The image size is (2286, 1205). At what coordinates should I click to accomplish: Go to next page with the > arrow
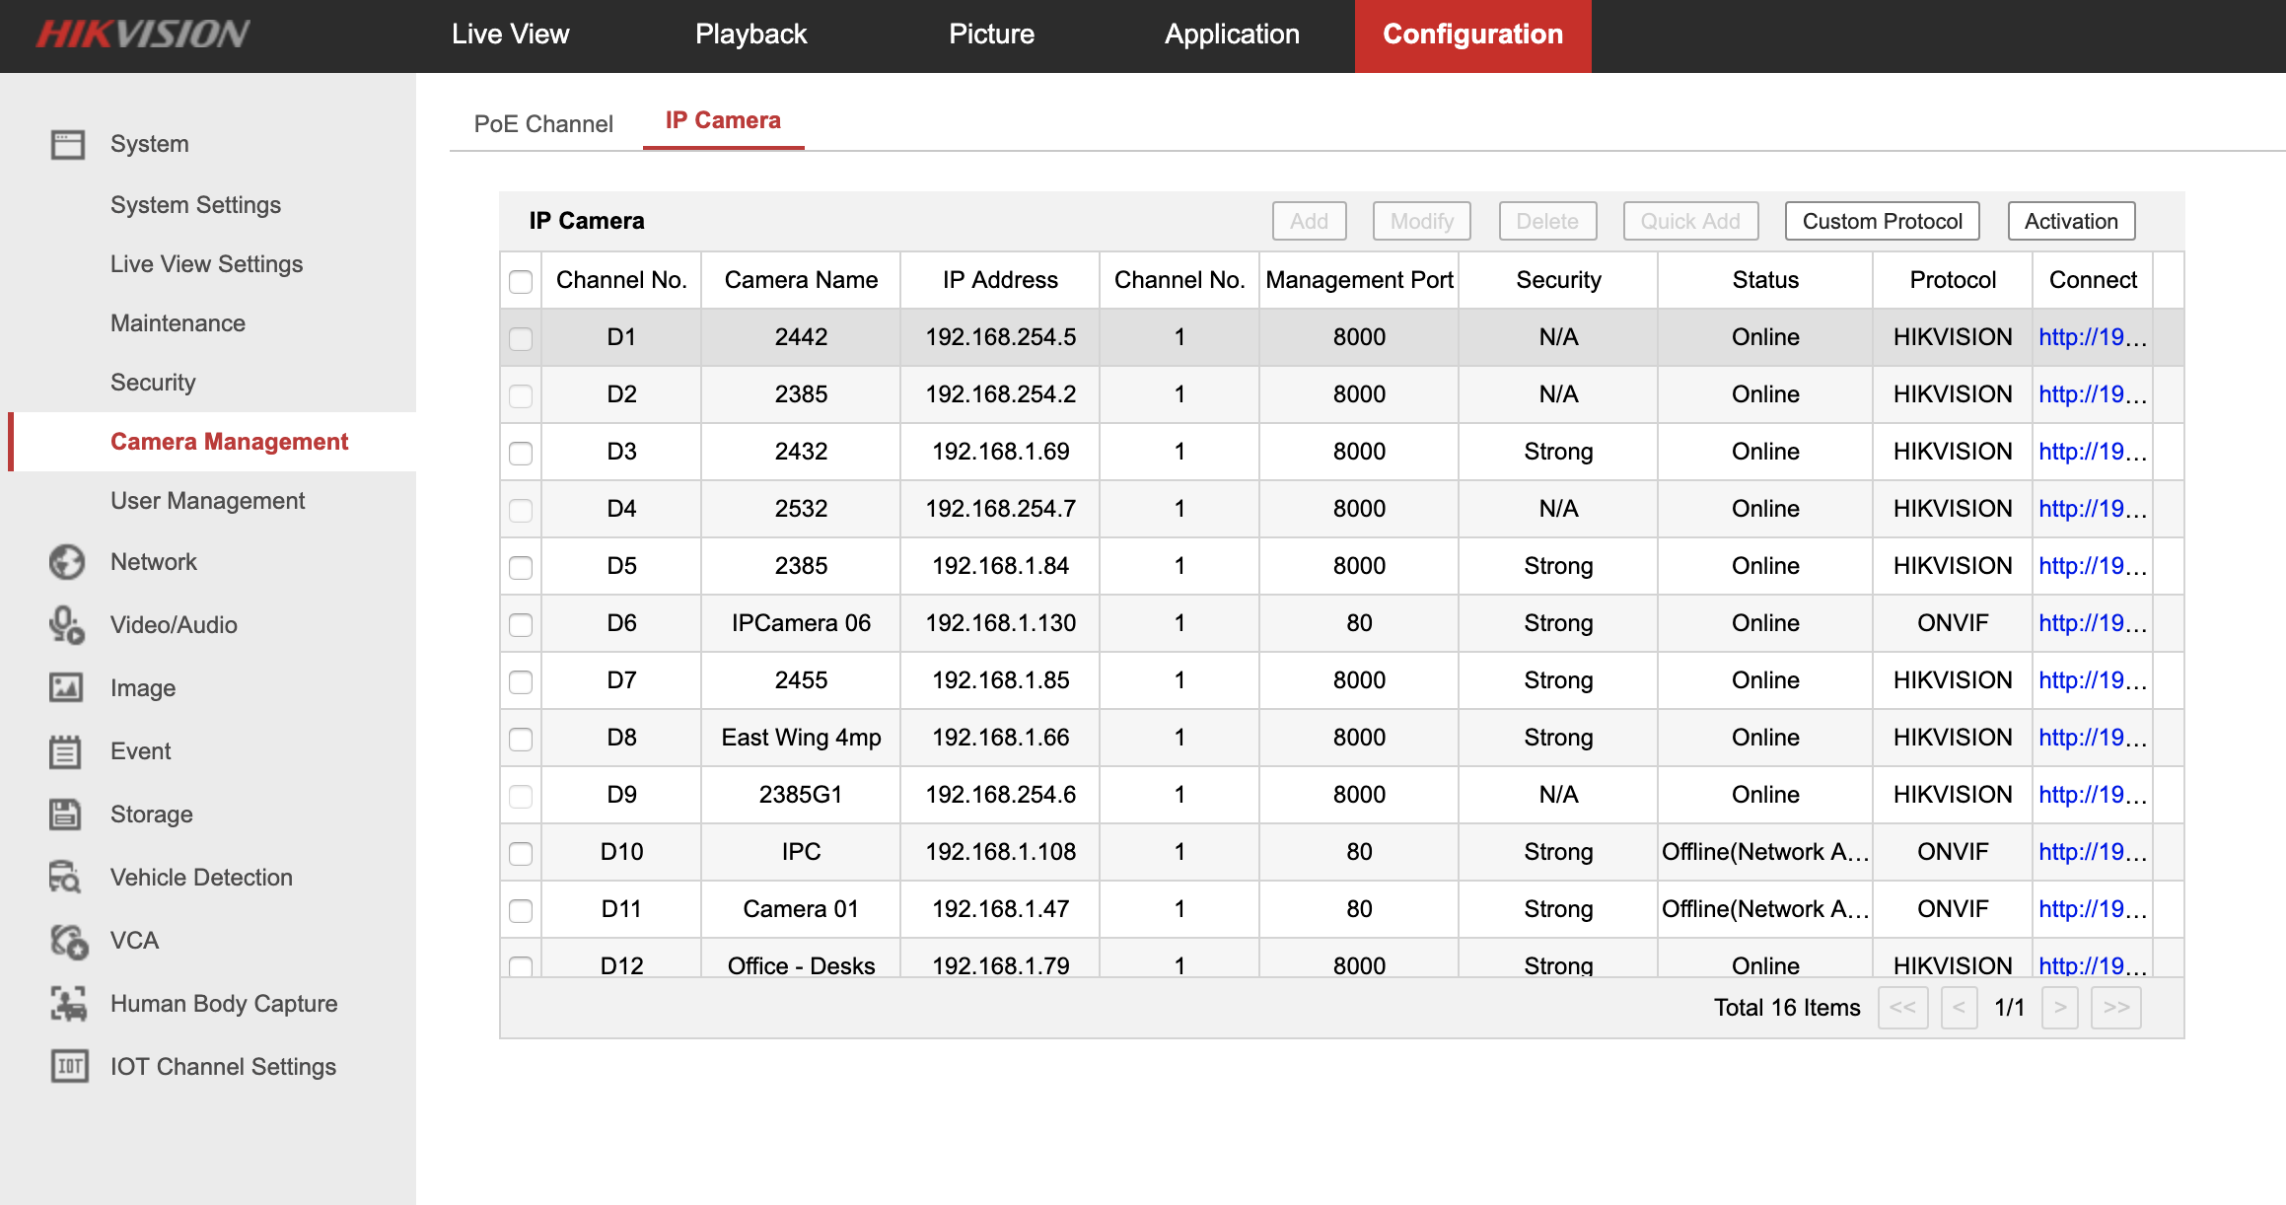2059,1008
